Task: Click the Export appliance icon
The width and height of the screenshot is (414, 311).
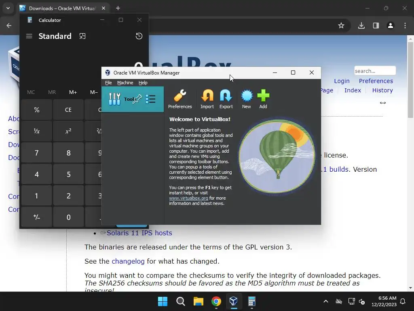Action: [226, 99]
